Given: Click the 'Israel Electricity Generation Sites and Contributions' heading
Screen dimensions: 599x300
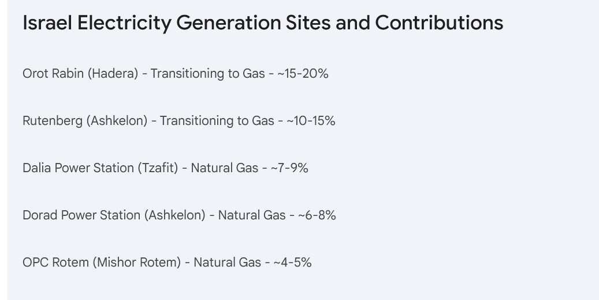Looking at the screenshot, I should [x=263, y=23].
